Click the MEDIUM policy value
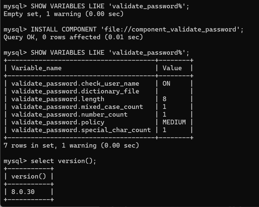 point(174,122)
